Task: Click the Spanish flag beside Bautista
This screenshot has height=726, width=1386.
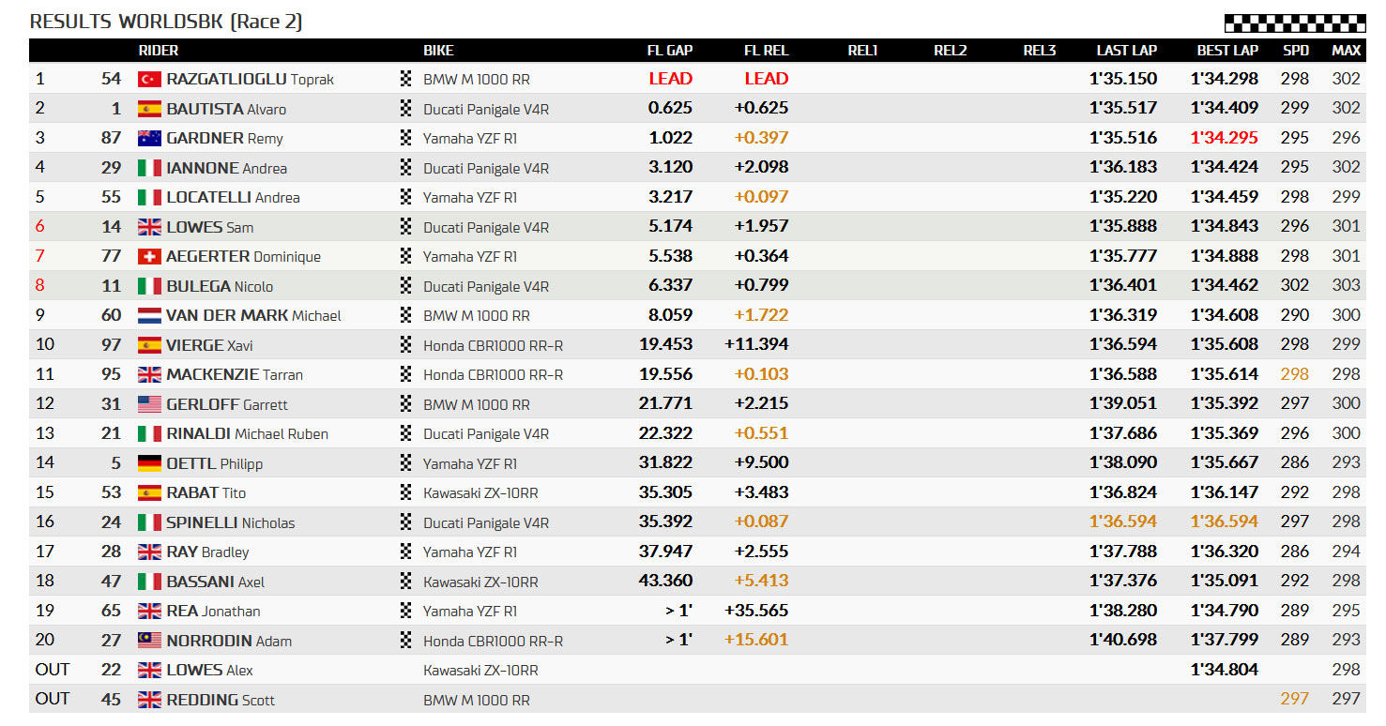Action: [149, 109]
